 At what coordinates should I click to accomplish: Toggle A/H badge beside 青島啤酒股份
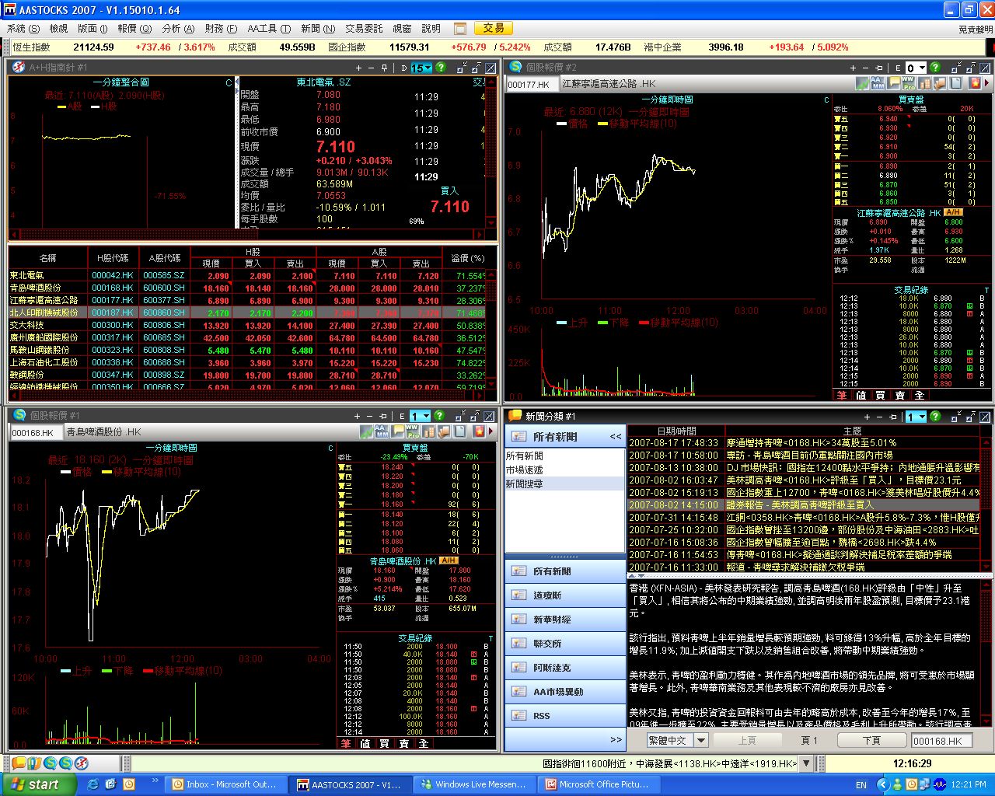[449, 560]
